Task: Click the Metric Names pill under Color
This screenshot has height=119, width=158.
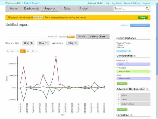Action: pos(133,79)
